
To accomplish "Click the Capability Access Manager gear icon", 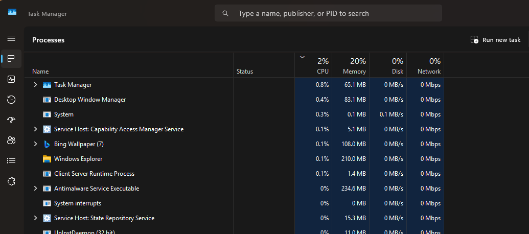I will pyautogui.click(x=47, y=129).
